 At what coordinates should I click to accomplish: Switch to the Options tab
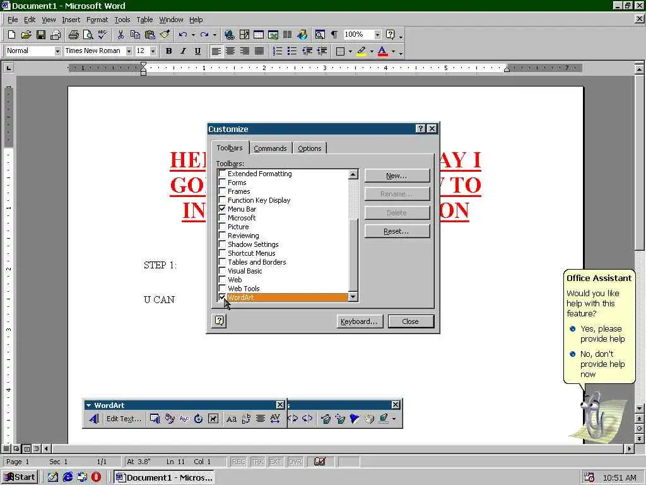(x=309, y=148)
